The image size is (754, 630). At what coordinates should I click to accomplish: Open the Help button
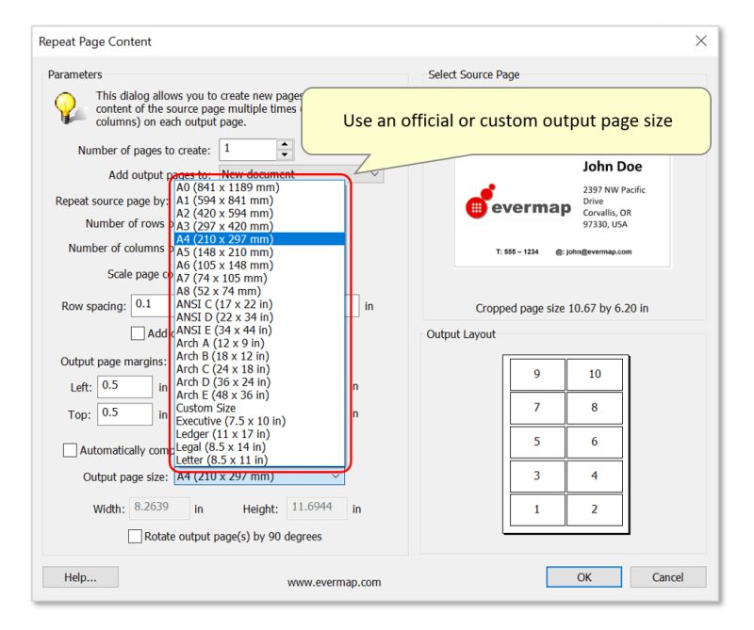coord(80,577)
